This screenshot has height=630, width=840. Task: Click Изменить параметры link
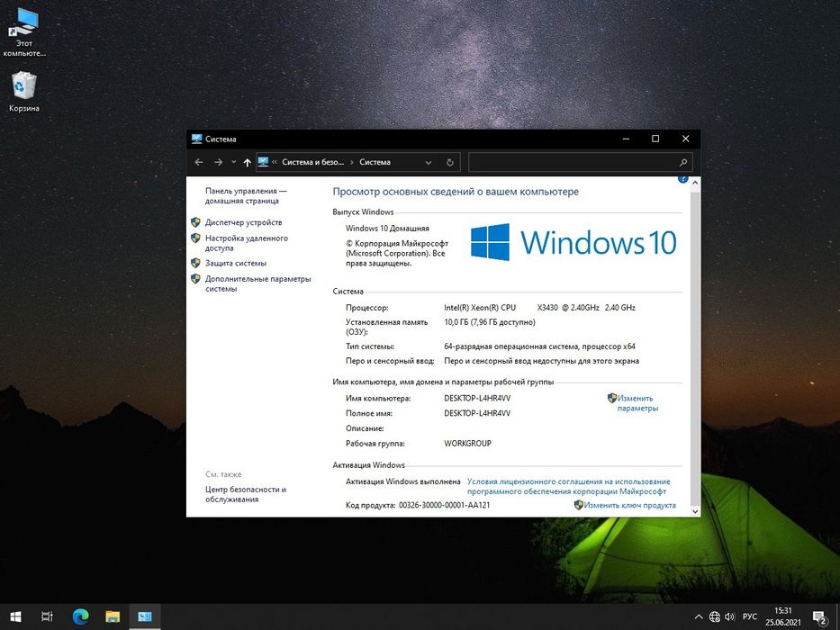[x=637, y=403]
